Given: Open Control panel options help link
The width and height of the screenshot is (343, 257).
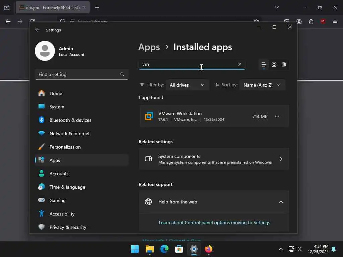Looking at the screenshot, I should tap(214, 223).
